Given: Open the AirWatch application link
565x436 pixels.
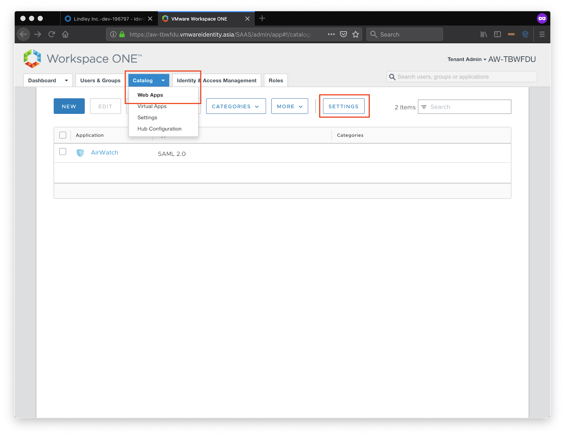Looking at the screenshot, I should 105,153.
